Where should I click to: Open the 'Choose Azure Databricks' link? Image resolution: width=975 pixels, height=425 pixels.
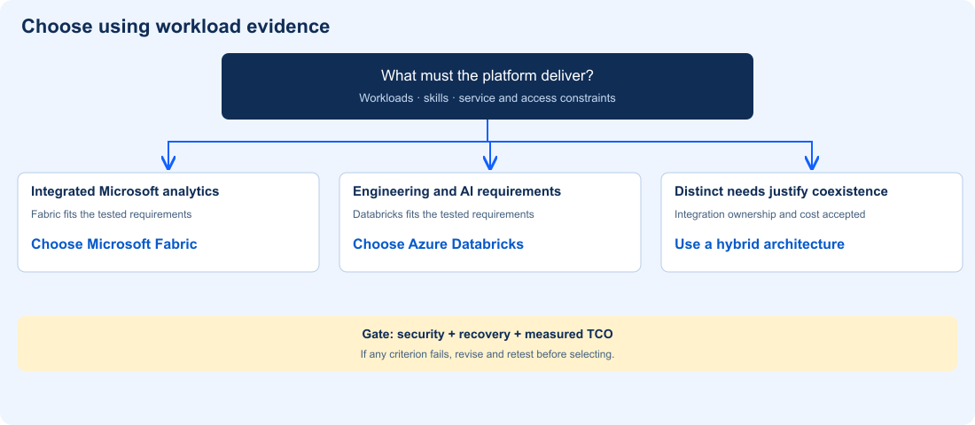pyautogui.click(x=439, y=244)
